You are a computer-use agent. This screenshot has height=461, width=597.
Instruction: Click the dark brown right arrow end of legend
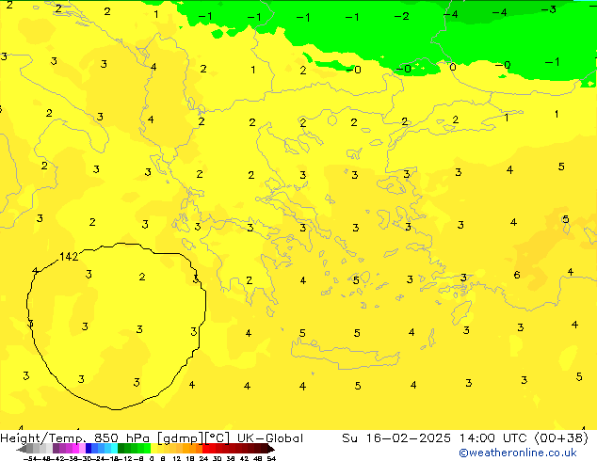271,449
